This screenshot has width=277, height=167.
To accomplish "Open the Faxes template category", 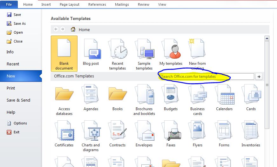I will (171, 134).
